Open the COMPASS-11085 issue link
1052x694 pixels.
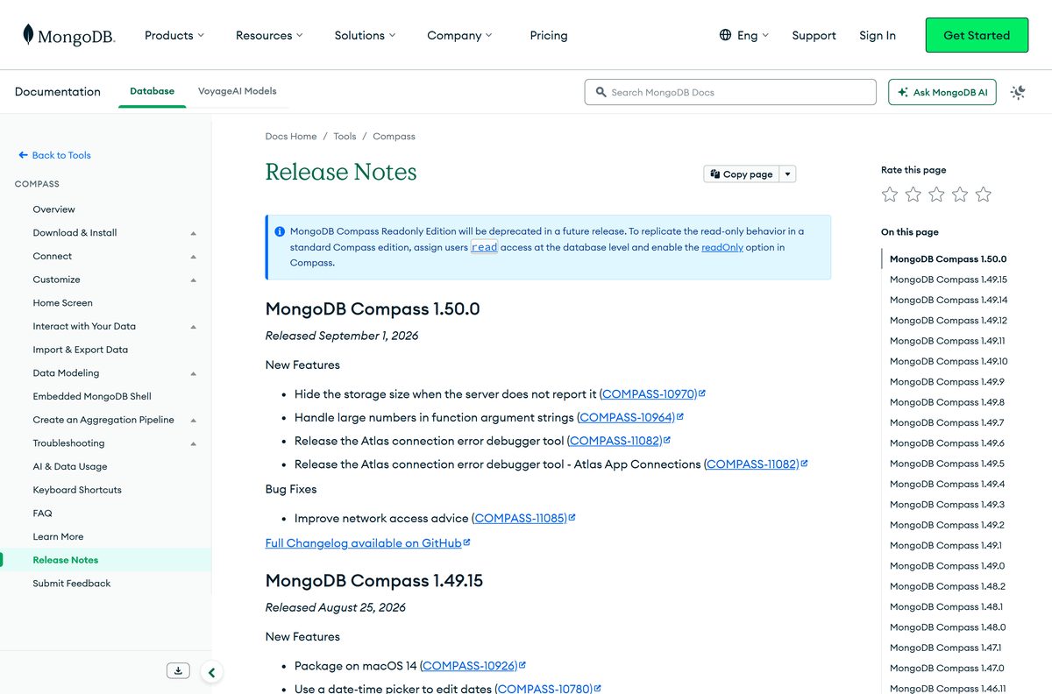tap(523, 518)
